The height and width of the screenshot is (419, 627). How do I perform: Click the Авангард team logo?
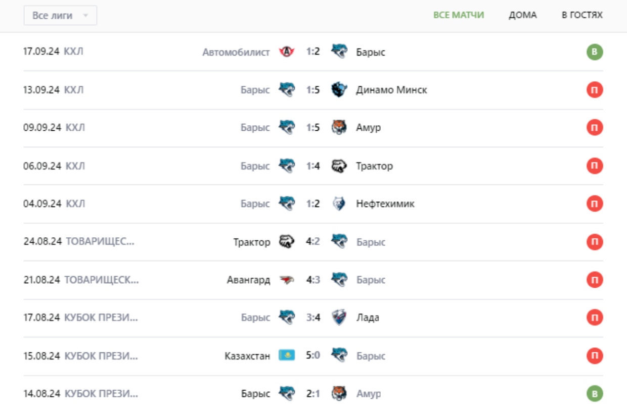[x=287, y=280]
